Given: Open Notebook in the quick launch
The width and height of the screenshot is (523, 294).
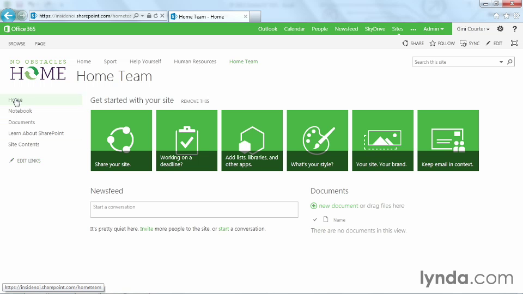Looking at the screenshot, I should pyautogui.click(x=20, y=111).
